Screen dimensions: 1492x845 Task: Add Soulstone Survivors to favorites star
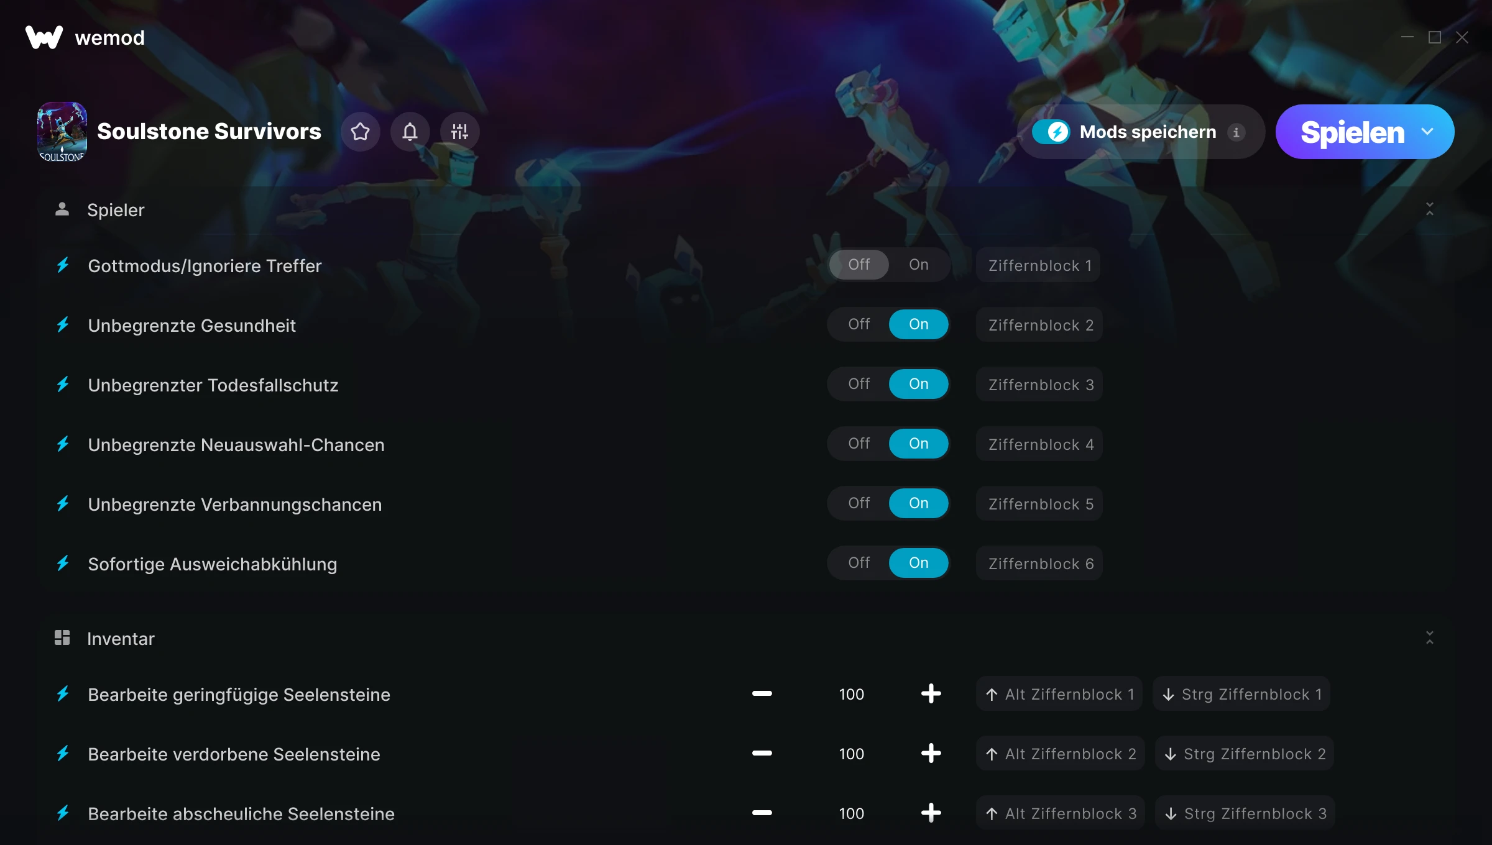(361, 132)
